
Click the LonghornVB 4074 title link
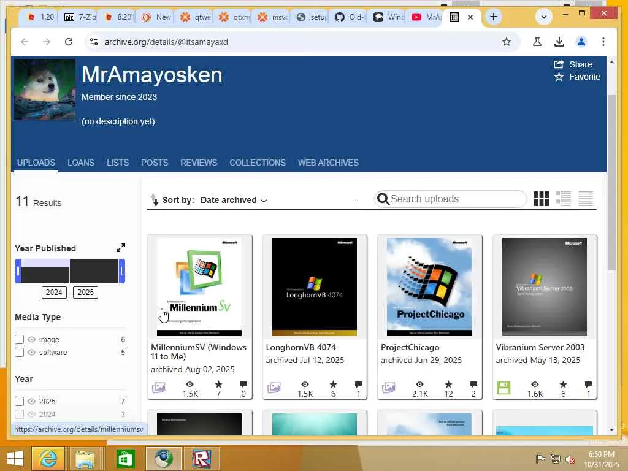tap(301, 347)
